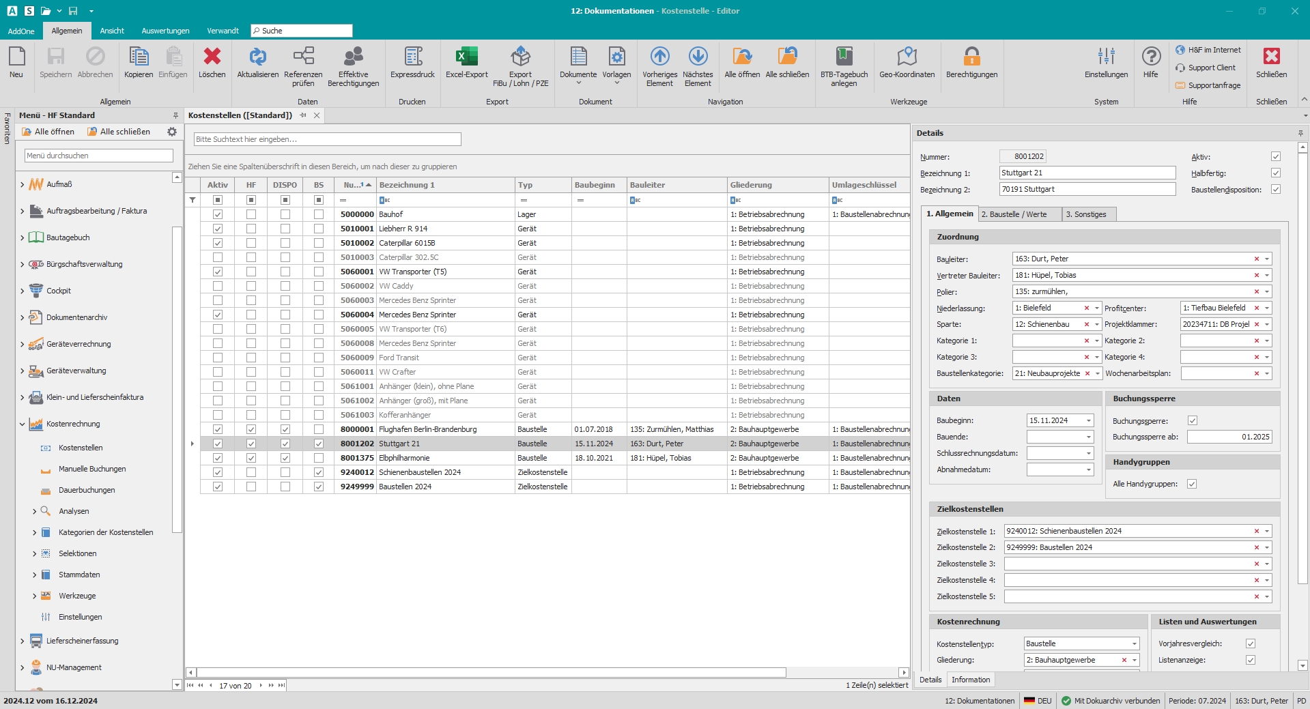The image size is (1310, 709).
Task: Toggle the Aktiv checkbox for Bauhof row
Action: click(x=218, y=214)
